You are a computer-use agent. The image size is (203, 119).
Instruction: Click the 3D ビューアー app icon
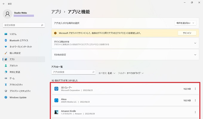56,89
